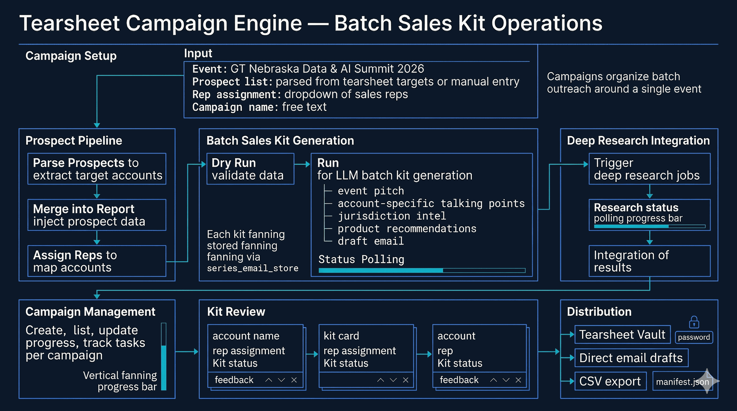The width and height of the screenshot is (737, 411).
Task: Click 'Kit status' in the kit card
Action: click(346, 363)
